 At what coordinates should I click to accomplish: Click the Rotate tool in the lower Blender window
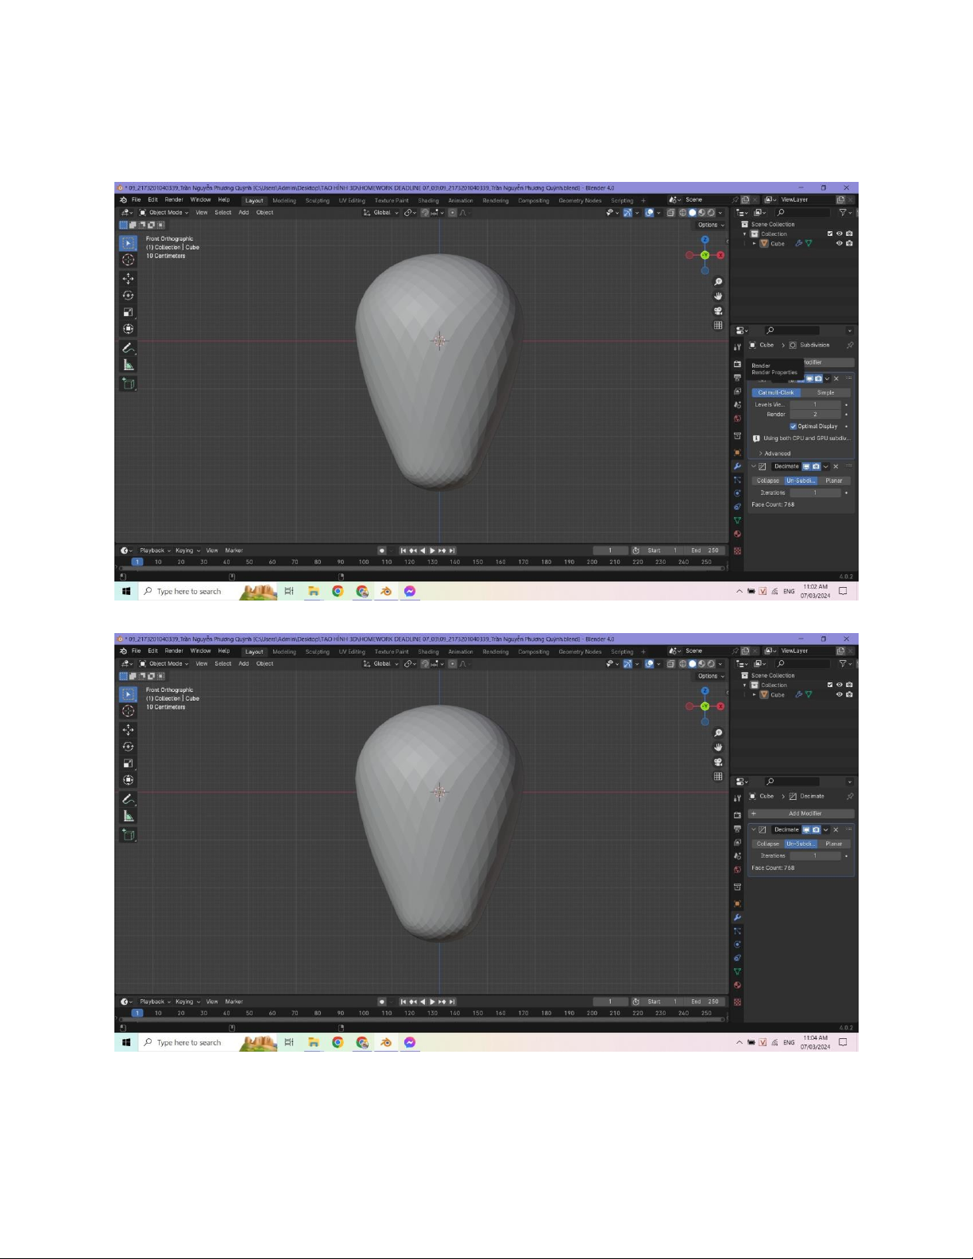pos(128,747)
